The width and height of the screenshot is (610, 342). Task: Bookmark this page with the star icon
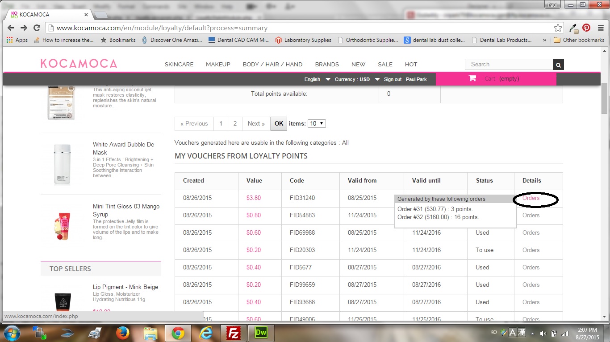point(558,28)
